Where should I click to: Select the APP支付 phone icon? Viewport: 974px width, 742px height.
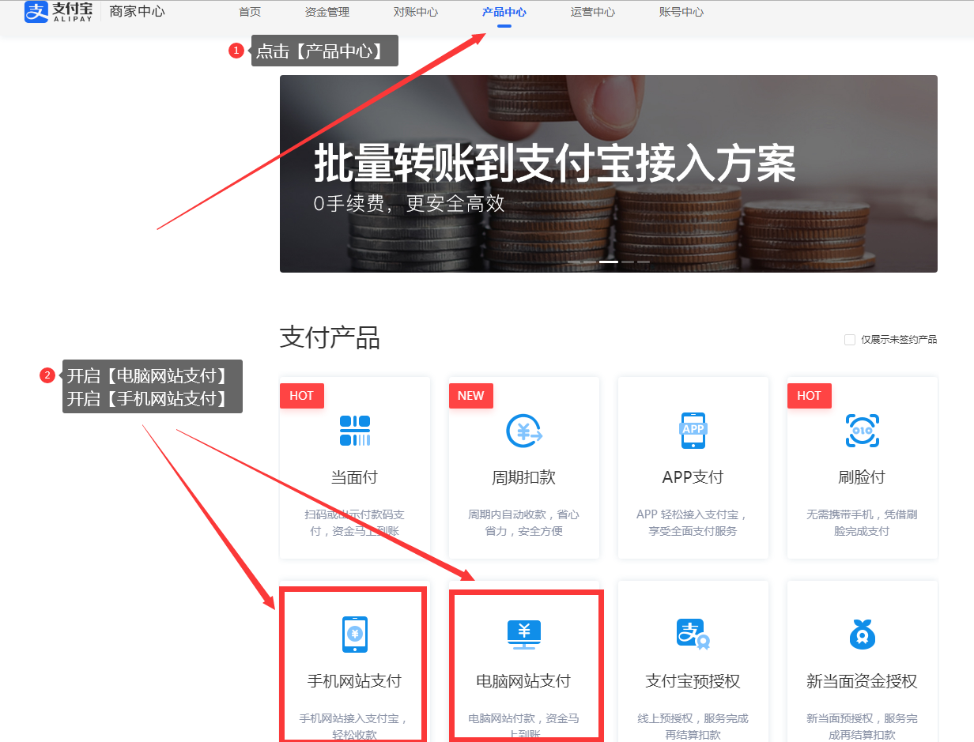[x=693, y=430]
